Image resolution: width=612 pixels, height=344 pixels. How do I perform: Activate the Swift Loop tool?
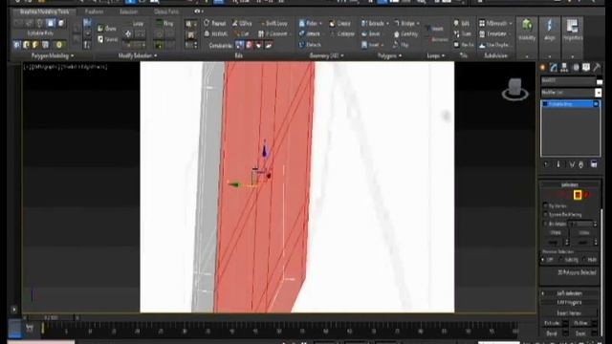[274, 23]
